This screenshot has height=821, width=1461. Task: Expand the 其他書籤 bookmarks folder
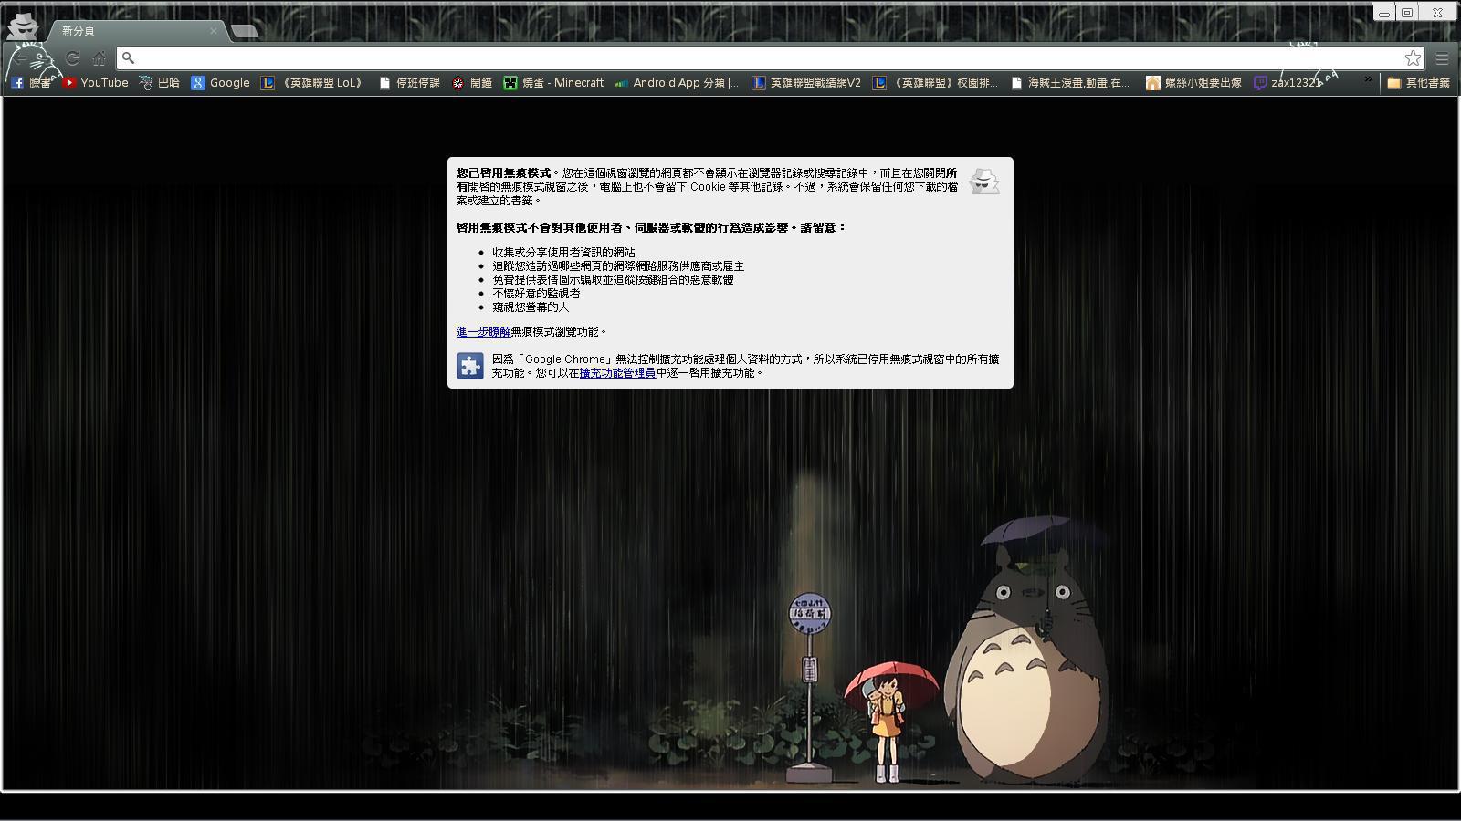click(x=1418, y=83)
